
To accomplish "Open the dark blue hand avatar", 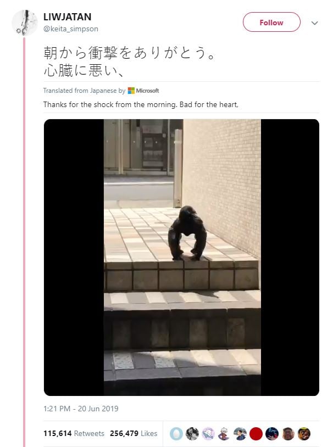I will click(272, 434).
